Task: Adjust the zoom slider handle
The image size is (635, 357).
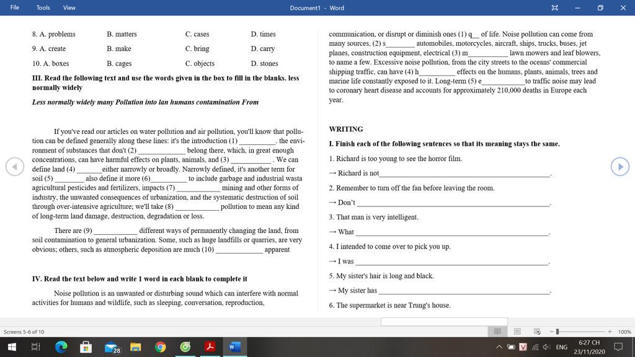Action: tap(557, 332)
